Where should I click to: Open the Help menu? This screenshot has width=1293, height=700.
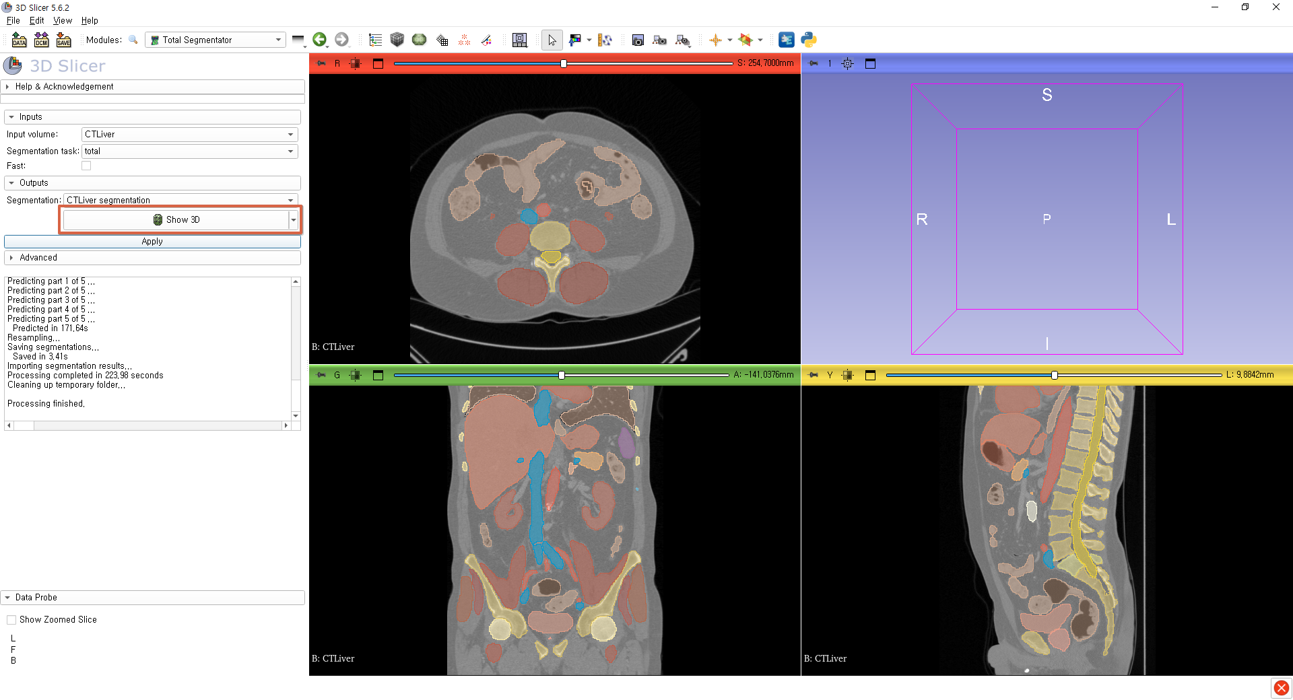point(90,20)
